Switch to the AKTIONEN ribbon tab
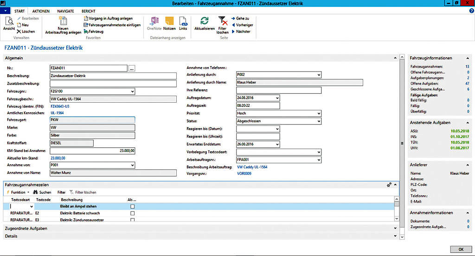This screenshot has width=475, height=256. [41, 10]
